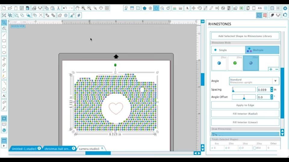The image size is (289, 162).
Task: Open Preferences gear icon
Action: click(x=285, y=8)
